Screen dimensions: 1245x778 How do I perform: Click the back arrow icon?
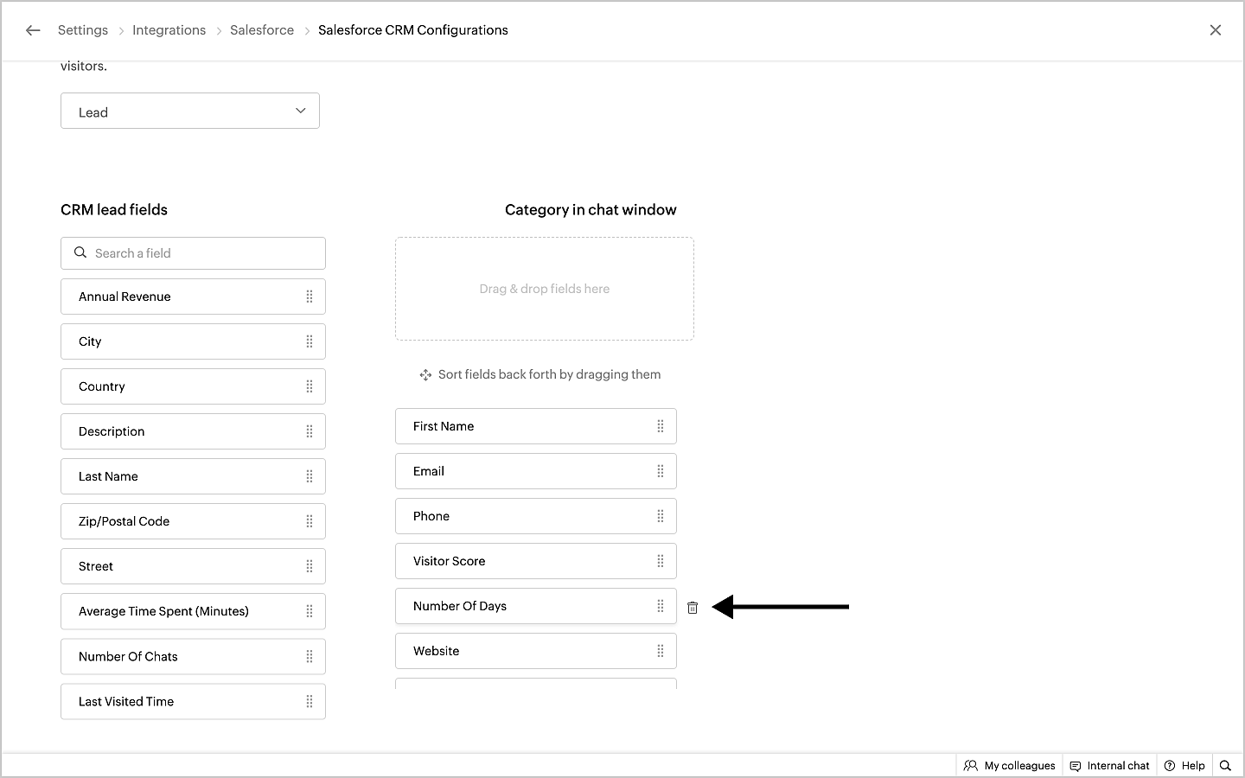tap(33, 30)
